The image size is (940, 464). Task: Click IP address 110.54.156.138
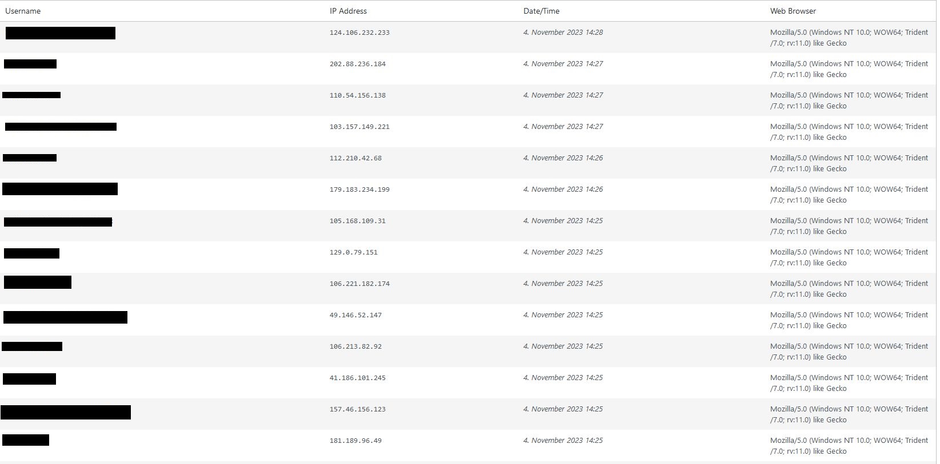coord(357,95)
